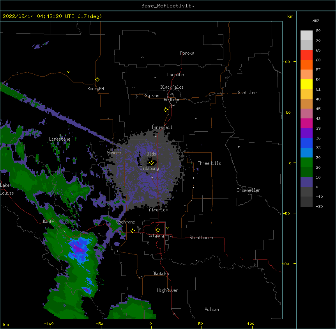336x329 pixels.
Task: Click the Blackfalds city label
Action: coord(172,87)
